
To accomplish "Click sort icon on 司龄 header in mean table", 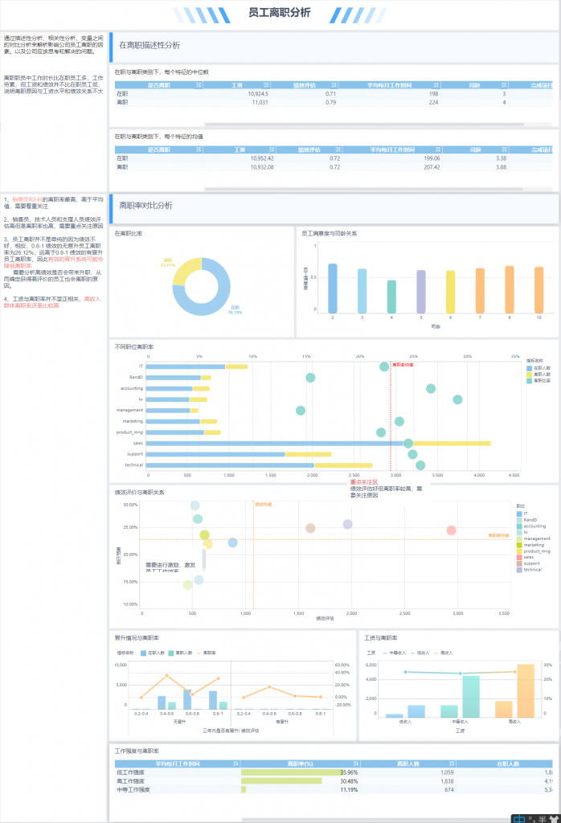I will pyautogui.click(x=504, y=149).
